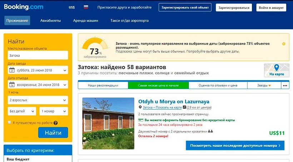293x162 pixels.
Task: Expand the adults count dropdown
Action: click(38, 100)
